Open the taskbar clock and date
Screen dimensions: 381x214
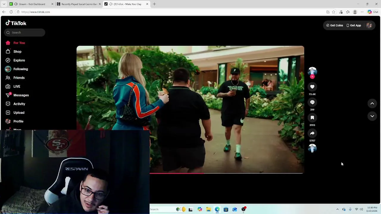pyautogui.click(x=372, y=209)
